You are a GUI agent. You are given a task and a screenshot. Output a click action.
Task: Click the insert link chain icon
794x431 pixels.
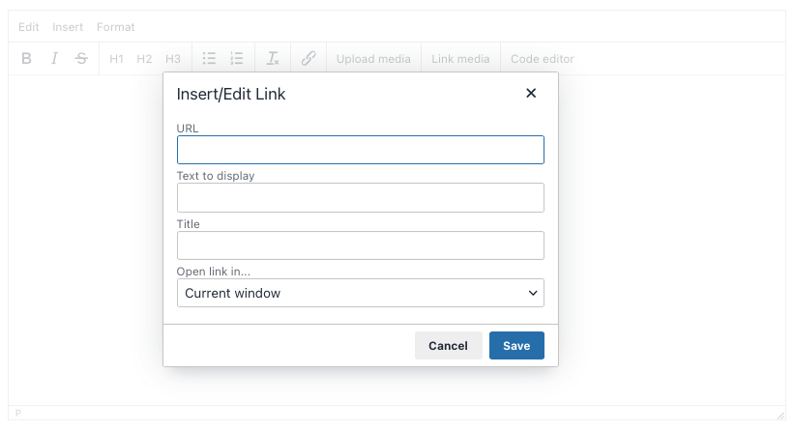pyautogui.click(x=309, y=59)
